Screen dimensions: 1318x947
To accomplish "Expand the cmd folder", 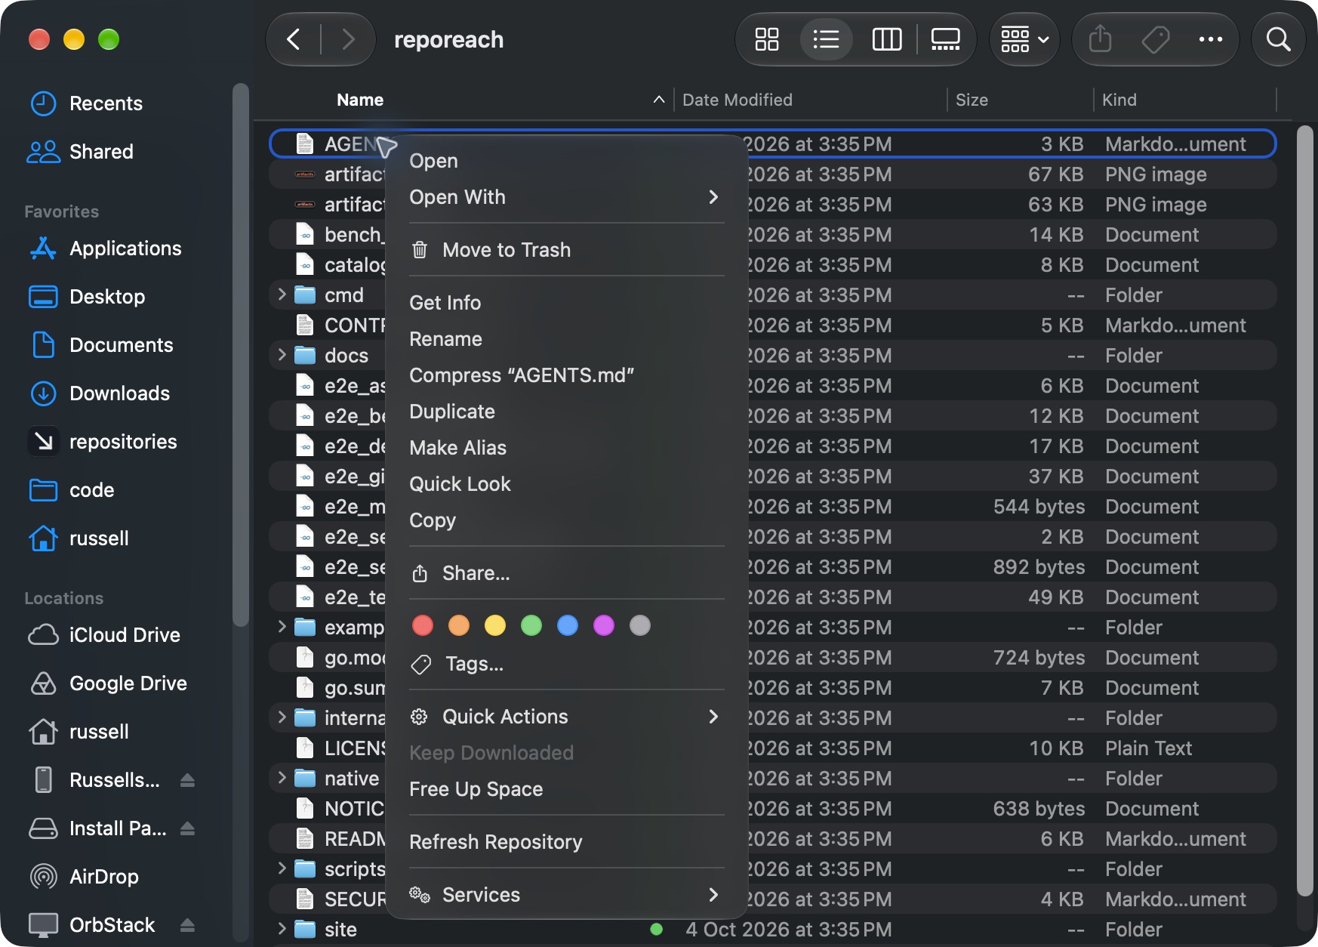I will pos(282,295).
